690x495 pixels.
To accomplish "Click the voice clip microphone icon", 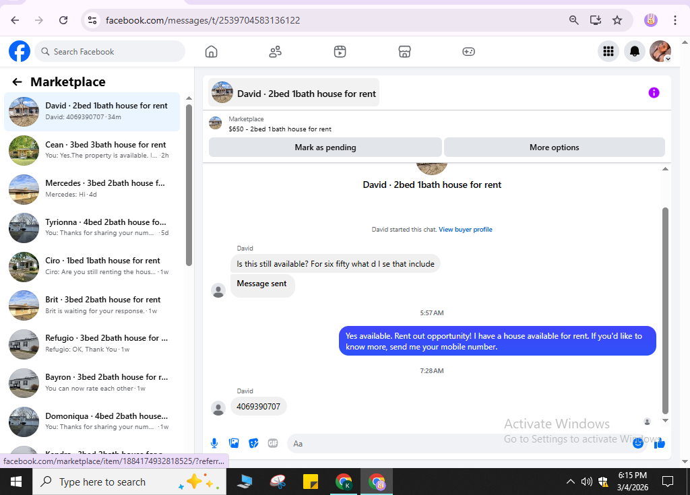I will 214,444.
